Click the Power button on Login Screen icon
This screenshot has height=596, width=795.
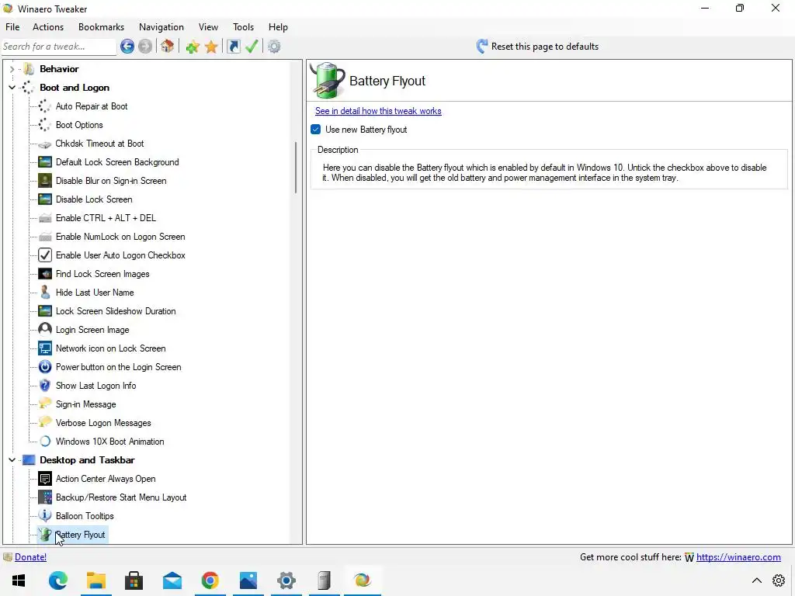(44, 367)
